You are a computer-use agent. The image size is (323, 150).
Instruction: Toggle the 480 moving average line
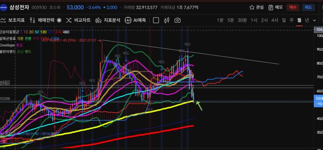click(66, 32)
